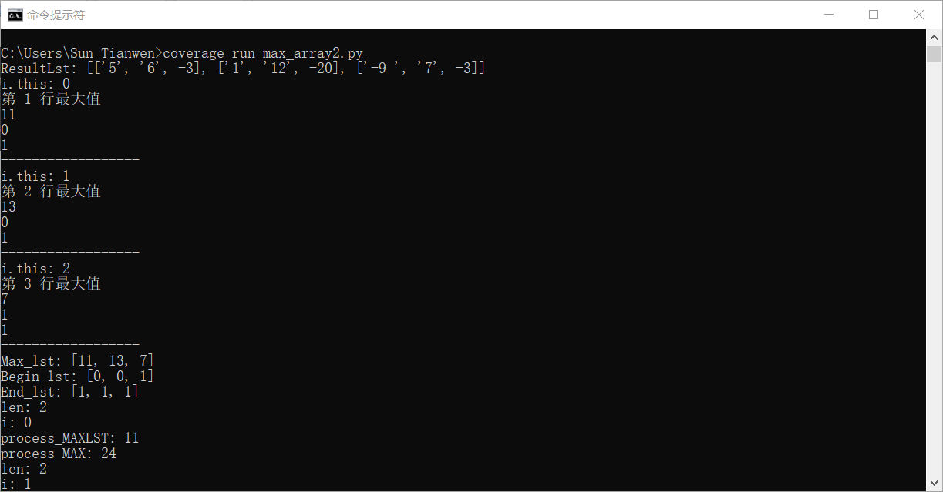Click the 命令提示符 title bar text

coord(56,15)
